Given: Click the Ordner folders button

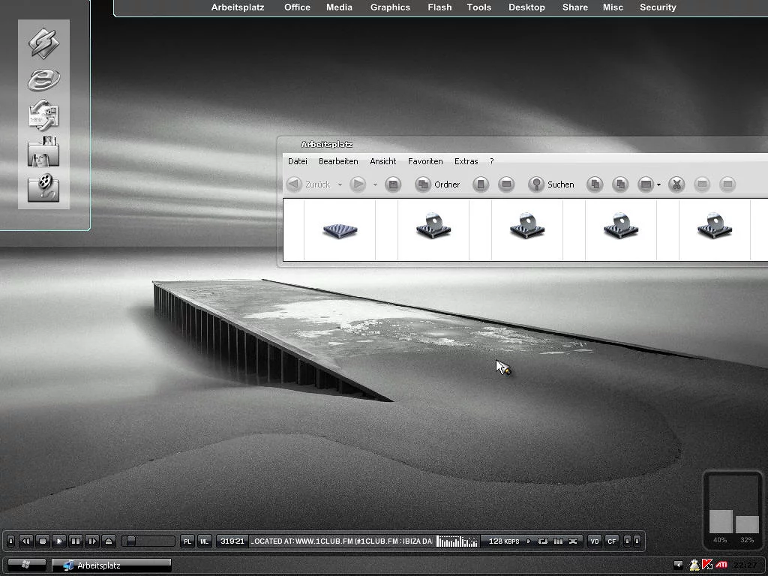Looking at the screenshot, I should (438, 184).
